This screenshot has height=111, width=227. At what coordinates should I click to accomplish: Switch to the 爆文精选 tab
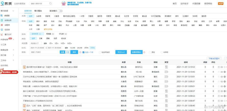38,11
